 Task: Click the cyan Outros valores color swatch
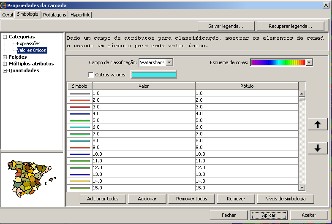click(x=154, y=75)
